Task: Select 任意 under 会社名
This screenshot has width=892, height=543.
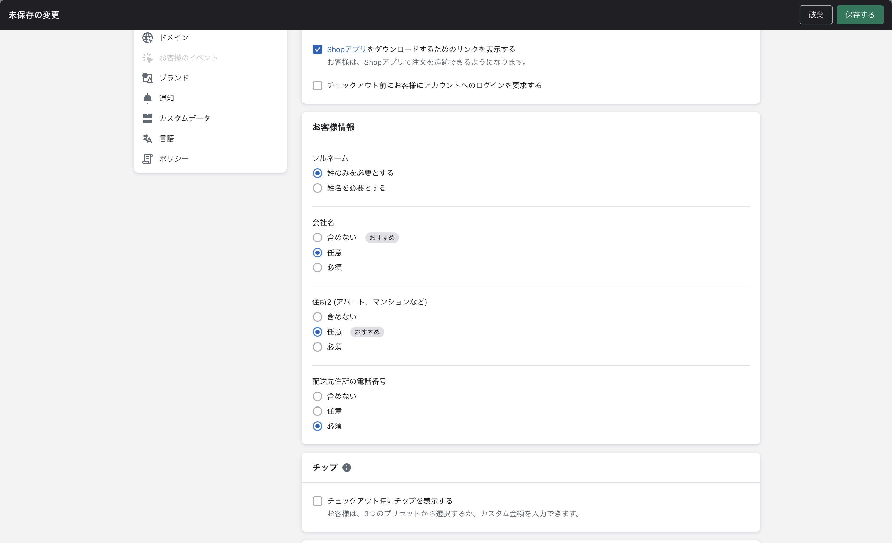Action: click(x=318, y=252)
